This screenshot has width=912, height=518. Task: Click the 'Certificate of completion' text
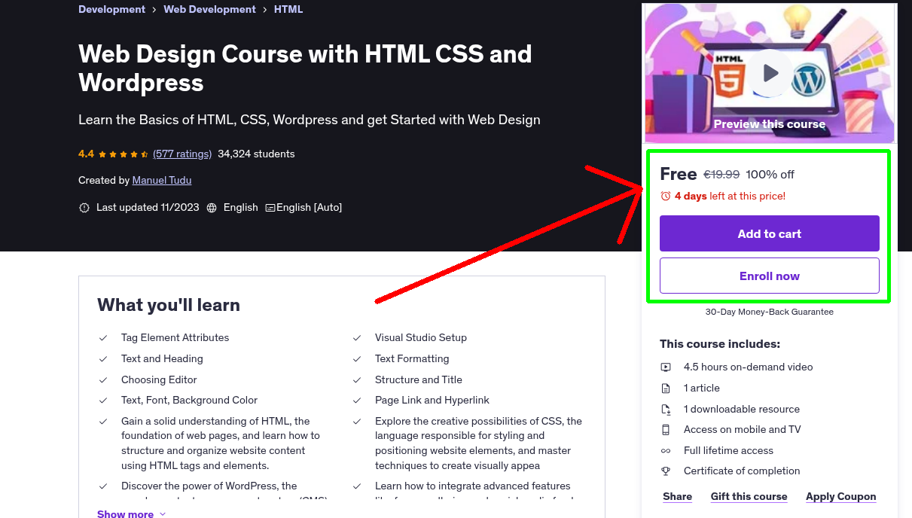pos(742,471)
